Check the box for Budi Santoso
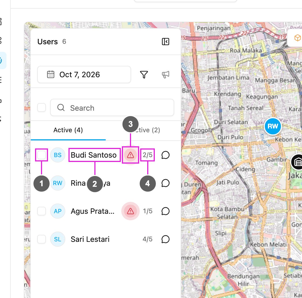 [42, 155]
